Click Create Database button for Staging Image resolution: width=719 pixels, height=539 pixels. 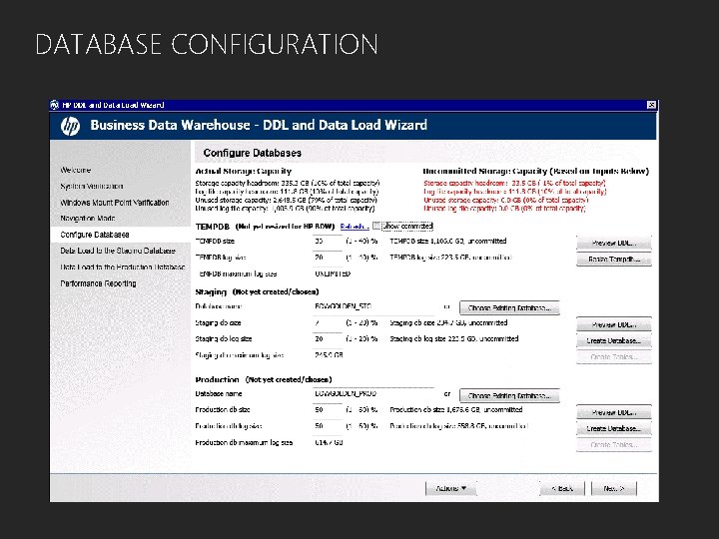pyautogui.click(x=613, y=340)
